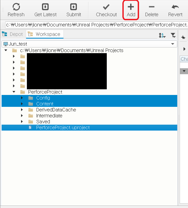This screenshot has width=188, height=208.
Task: Select the Config folder
Action: click(x=43, y=98)
